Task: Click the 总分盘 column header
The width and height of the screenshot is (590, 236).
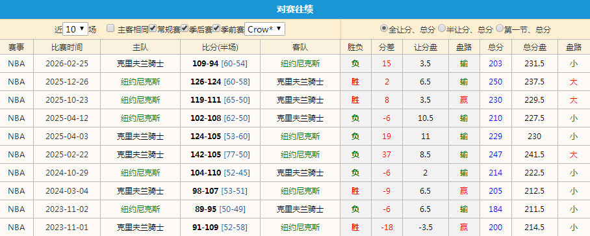Action: (535, 47)
